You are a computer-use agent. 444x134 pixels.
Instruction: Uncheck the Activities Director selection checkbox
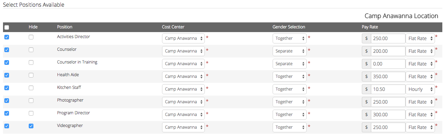pyautogui.click(x=7, y=37)
